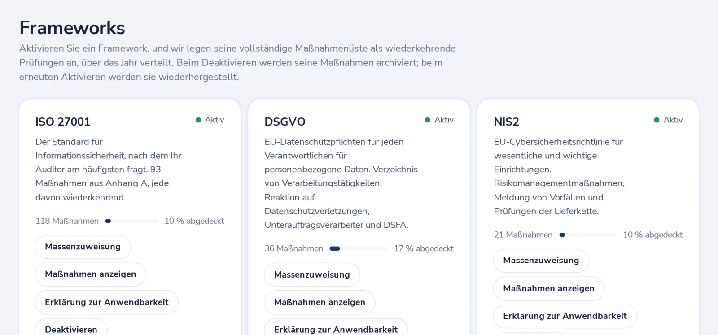This screenshot has height=335, width=718.
Task: Click the DSGVO coverage progress bar
Action: pyautogui.click(x=359, y=248)
